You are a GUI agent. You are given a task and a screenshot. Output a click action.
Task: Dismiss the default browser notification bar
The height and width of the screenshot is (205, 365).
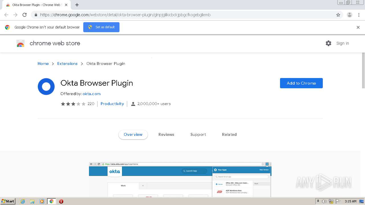(358, 27)
